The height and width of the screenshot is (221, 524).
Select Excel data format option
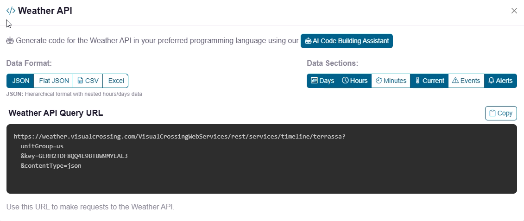point(116,81)
